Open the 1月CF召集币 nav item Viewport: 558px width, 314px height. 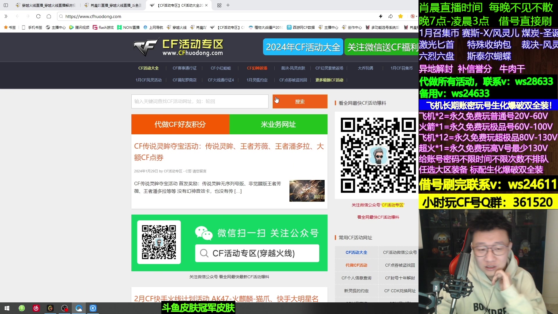click(x=402, y=68)
